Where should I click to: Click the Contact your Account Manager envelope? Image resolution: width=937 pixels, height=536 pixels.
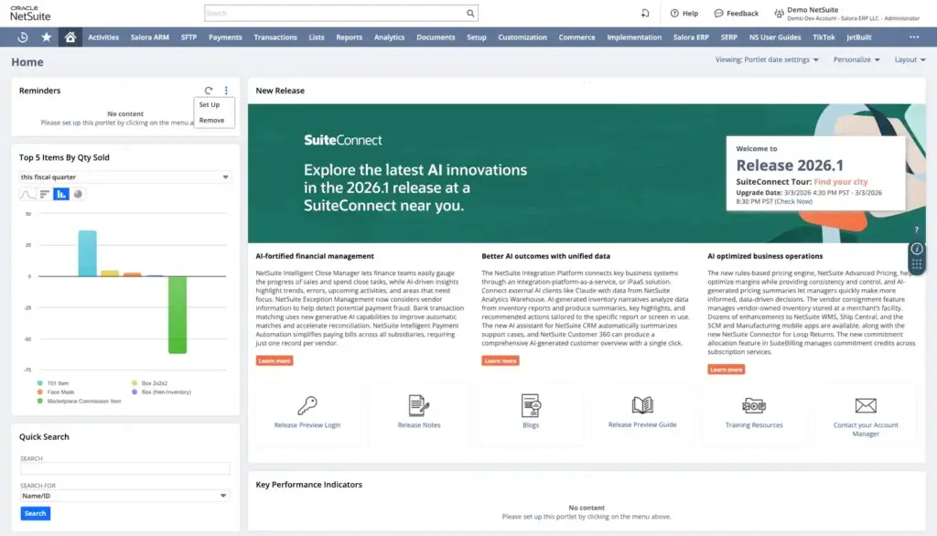click(x=866, y=405)
